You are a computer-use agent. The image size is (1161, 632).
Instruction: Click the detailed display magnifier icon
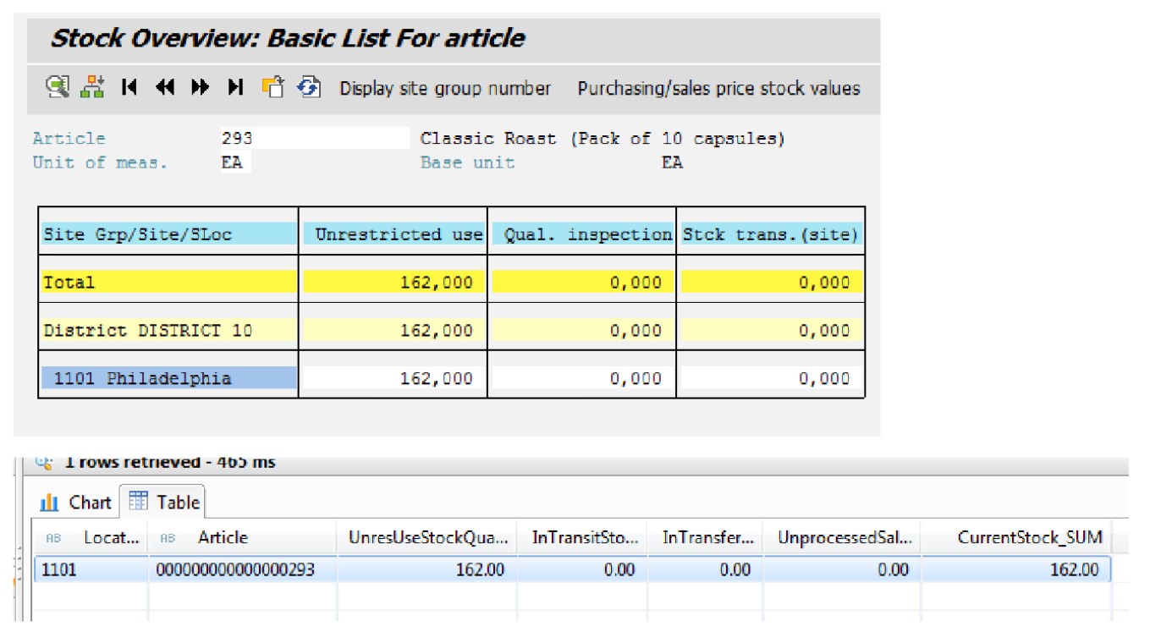[x=58, y=87]
